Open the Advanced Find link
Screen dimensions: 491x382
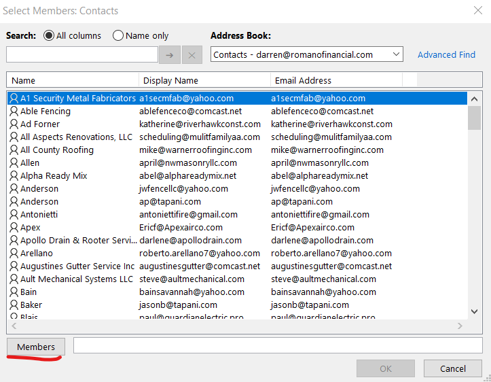pyautogui.click(x=446, y=54)
